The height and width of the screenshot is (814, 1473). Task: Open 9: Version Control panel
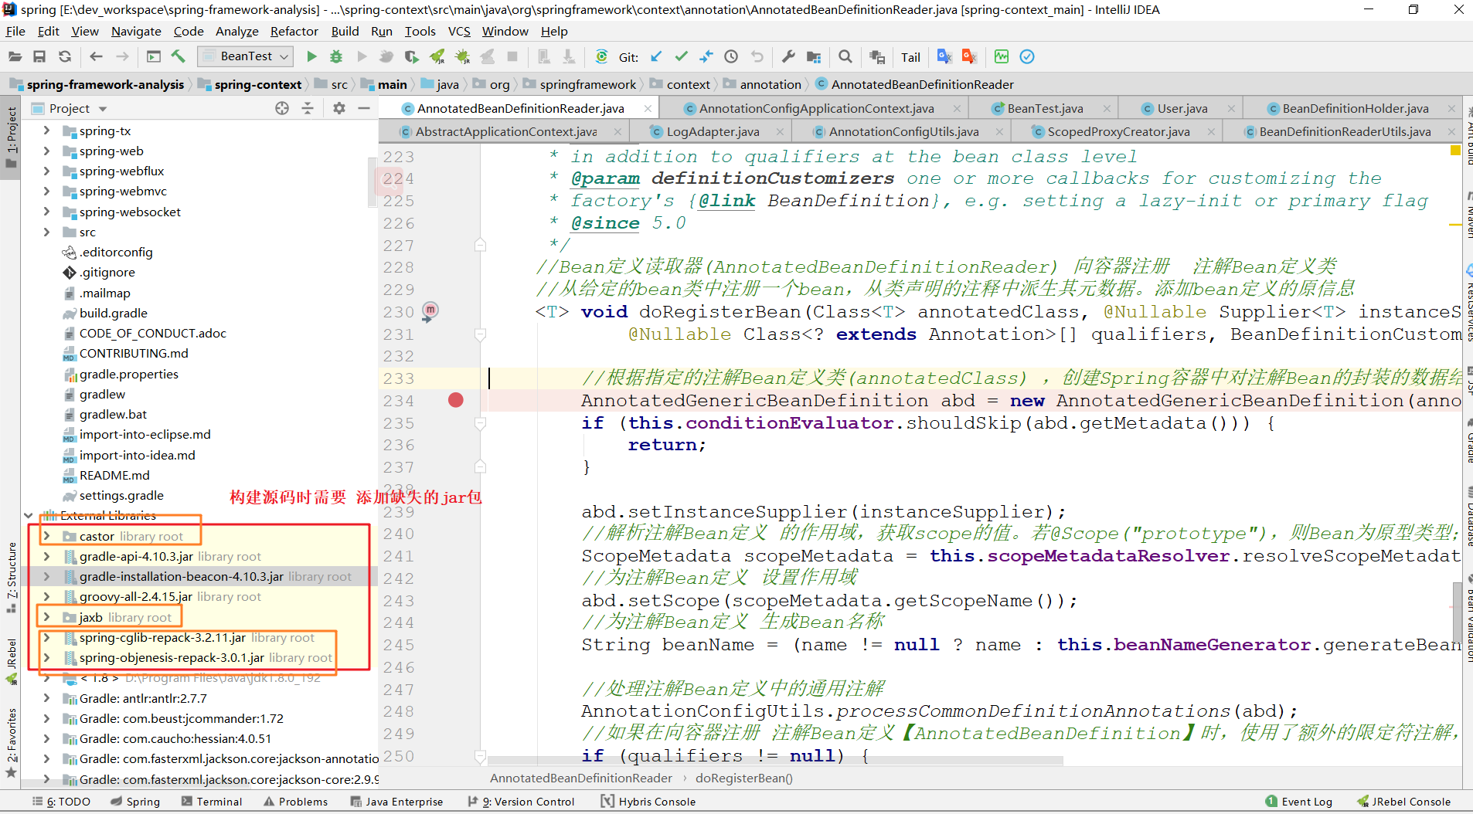522,802
